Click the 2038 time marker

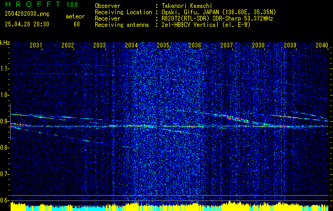click(258, 45)
